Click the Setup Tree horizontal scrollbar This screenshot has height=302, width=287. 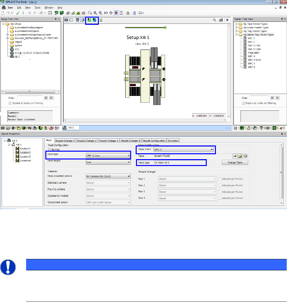click(30, 91)
